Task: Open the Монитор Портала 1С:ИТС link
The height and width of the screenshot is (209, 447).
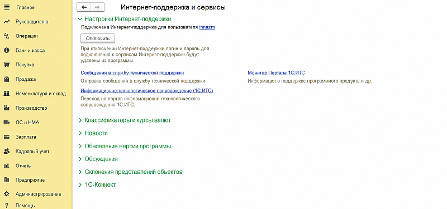Action: pos(276,73)
